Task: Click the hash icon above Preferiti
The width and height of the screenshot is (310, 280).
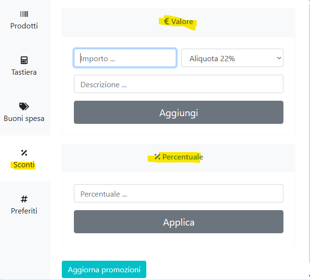Action: (24, 199)
